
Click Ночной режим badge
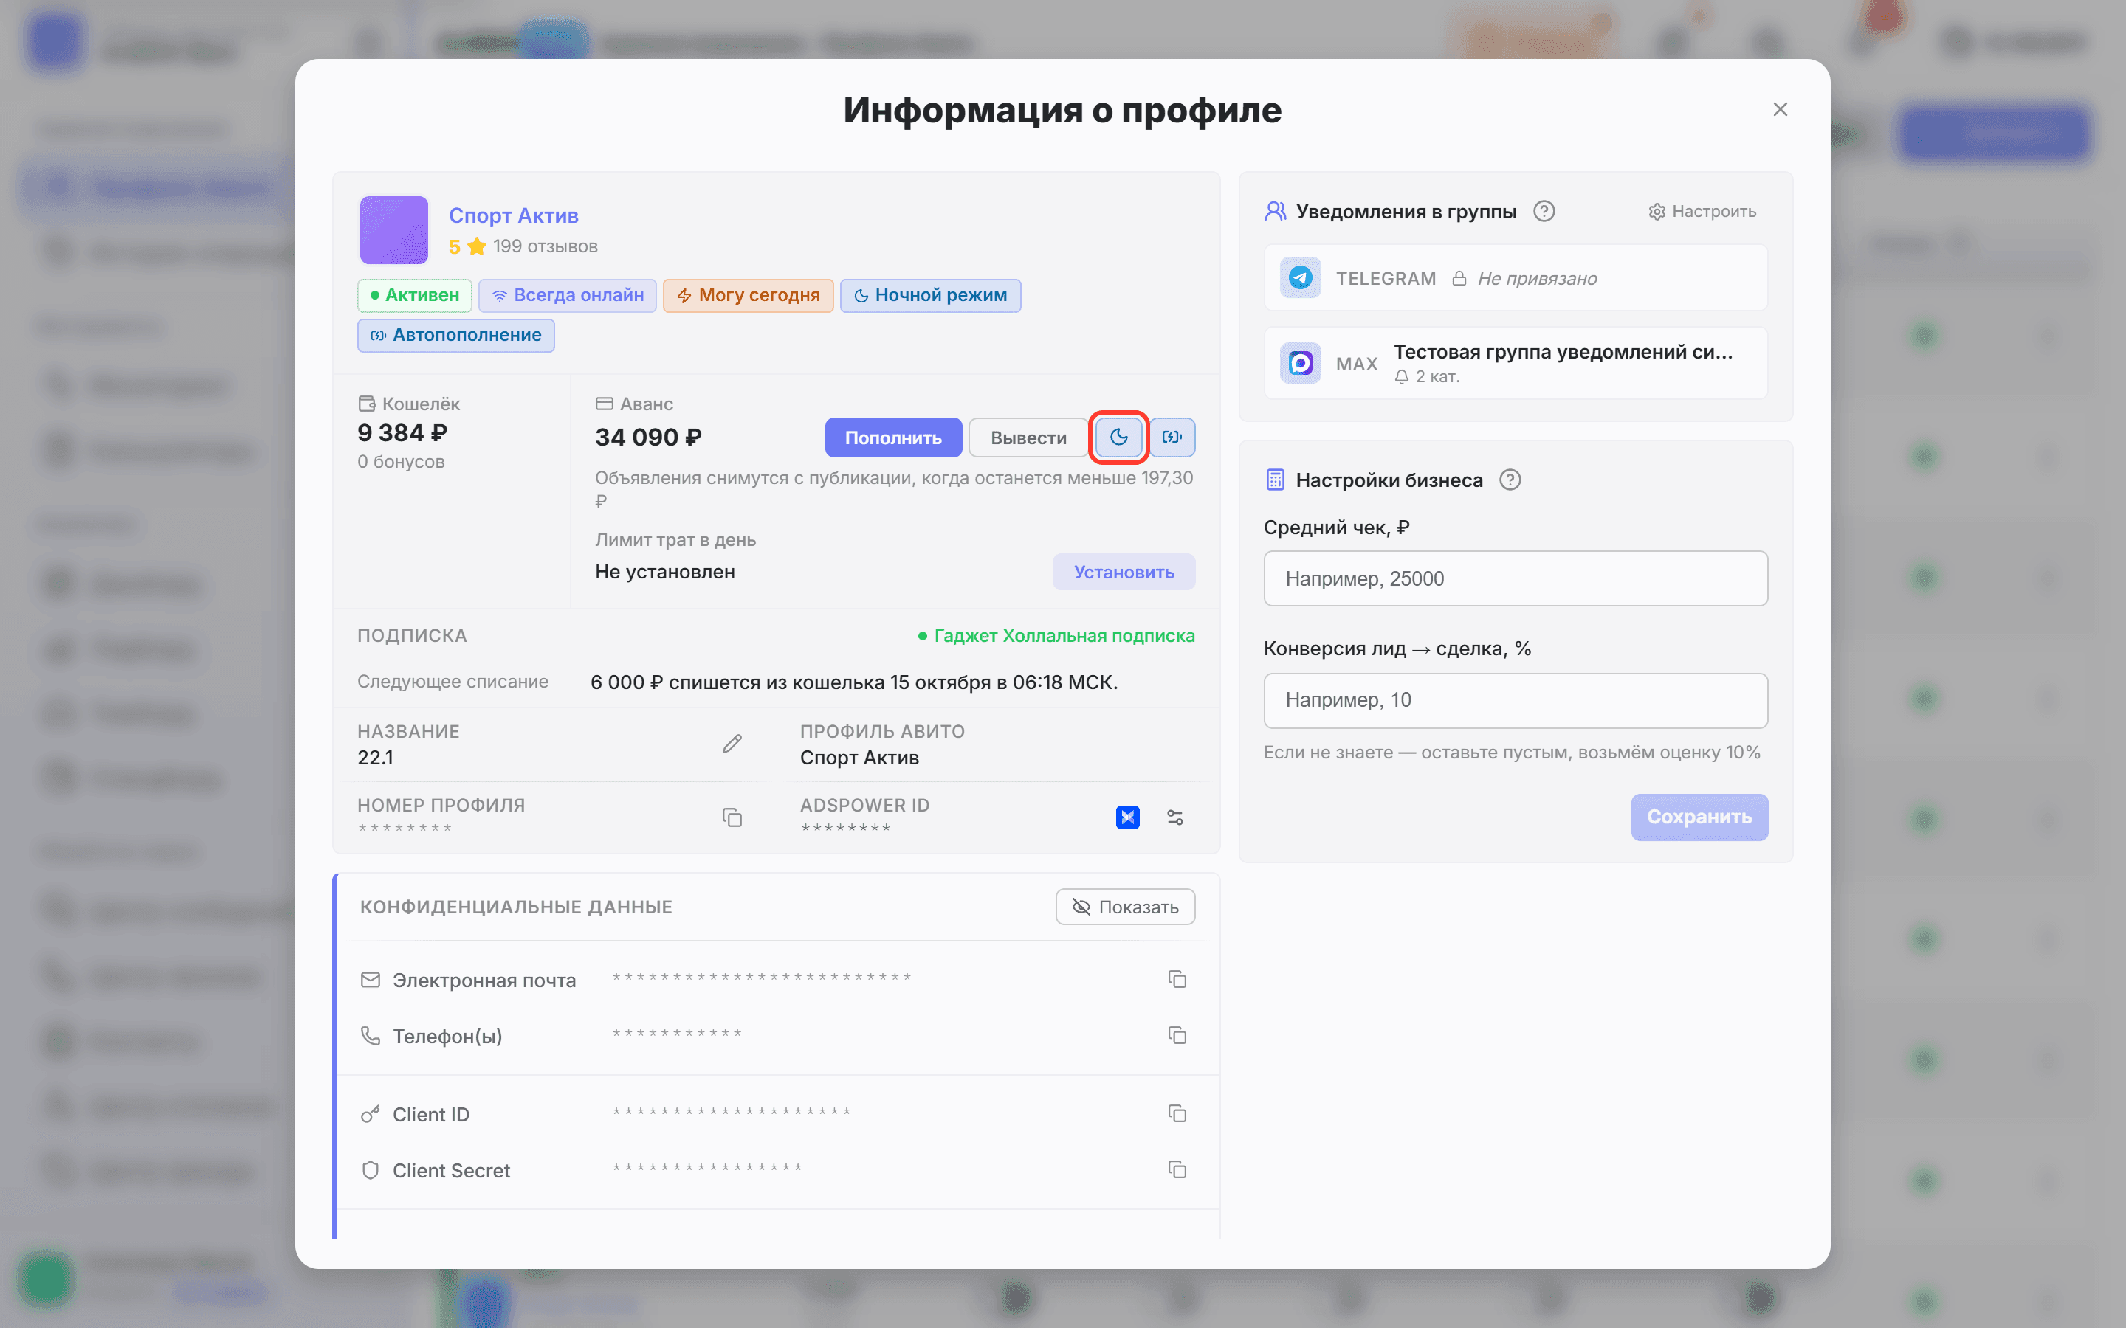coord(930,295)
